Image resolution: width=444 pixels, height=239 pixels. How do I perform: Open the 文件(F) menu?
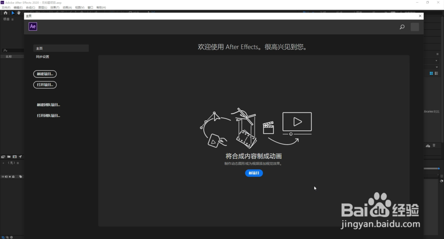6,8
